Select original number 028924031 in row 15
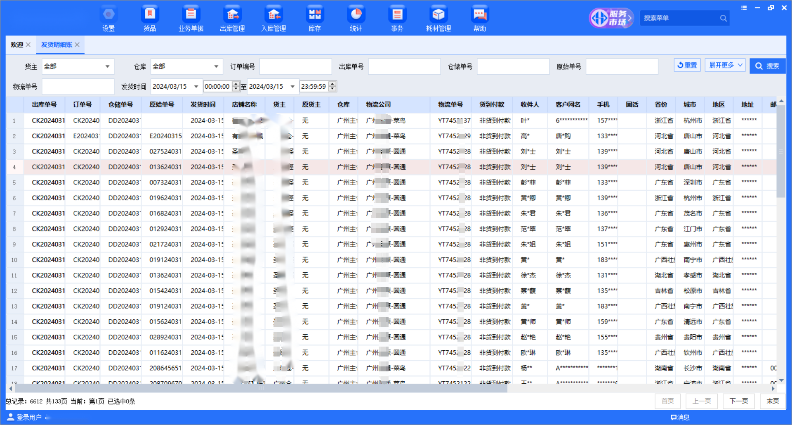792x425 pixels. (x=165, y=337)
